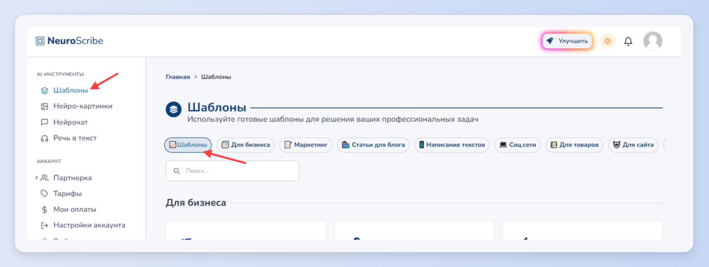This screenshot has height=267, width=709.
Task: Click the rocket icon on Улучшить
Action: 550,41
